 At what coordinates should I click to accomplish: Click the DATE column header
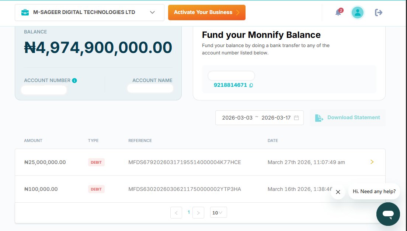point(273,141)
